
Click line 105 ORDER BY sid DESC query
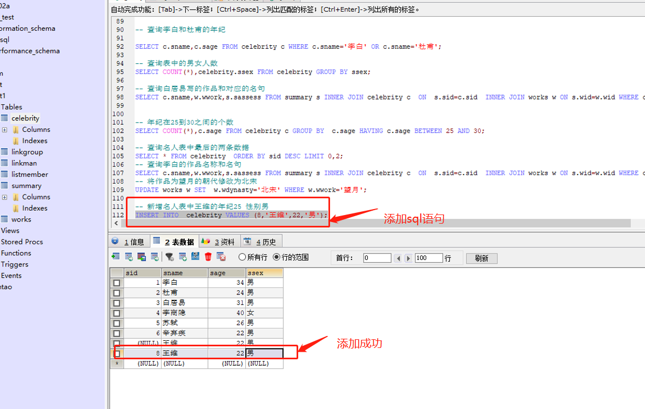239,156
